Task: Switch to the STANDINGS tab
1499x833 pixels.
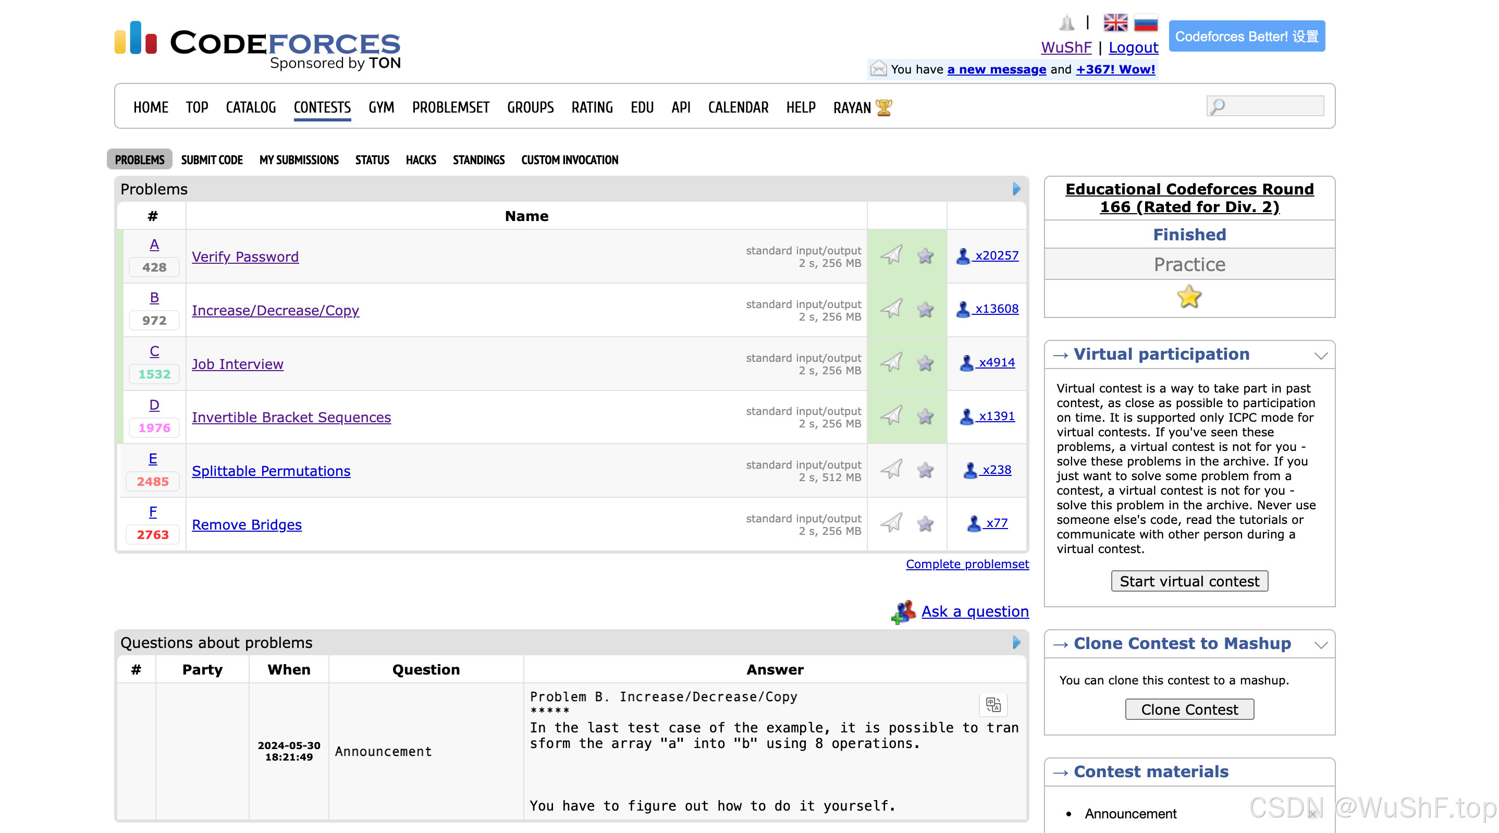Action: [478, 160]
